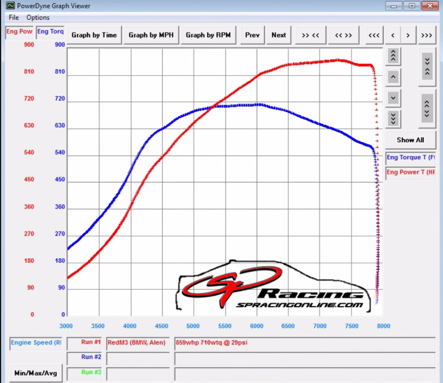Shift graph right with single '>' arrow
Screen dimensions: 443x383
point(408,35)
